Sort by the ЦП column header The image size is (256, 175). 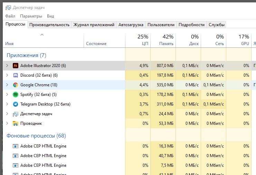138,41
